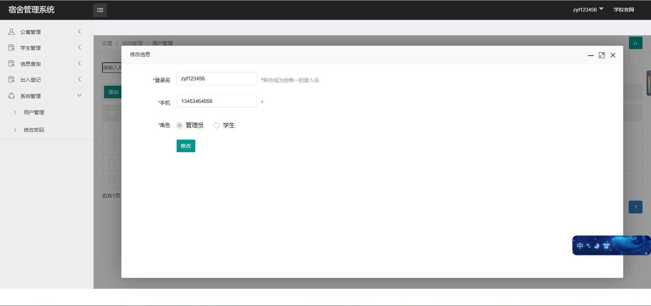
Task: Expand the 出入登记 chevron
Action: (x=80, y=79)
